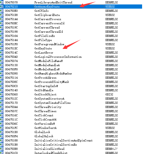168x154 pixels.
Task: Click address 004750BC
Action: point(11,23)
